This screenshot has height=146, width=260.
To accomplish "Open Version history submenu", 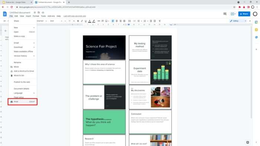I will click(x=24, y=56).
